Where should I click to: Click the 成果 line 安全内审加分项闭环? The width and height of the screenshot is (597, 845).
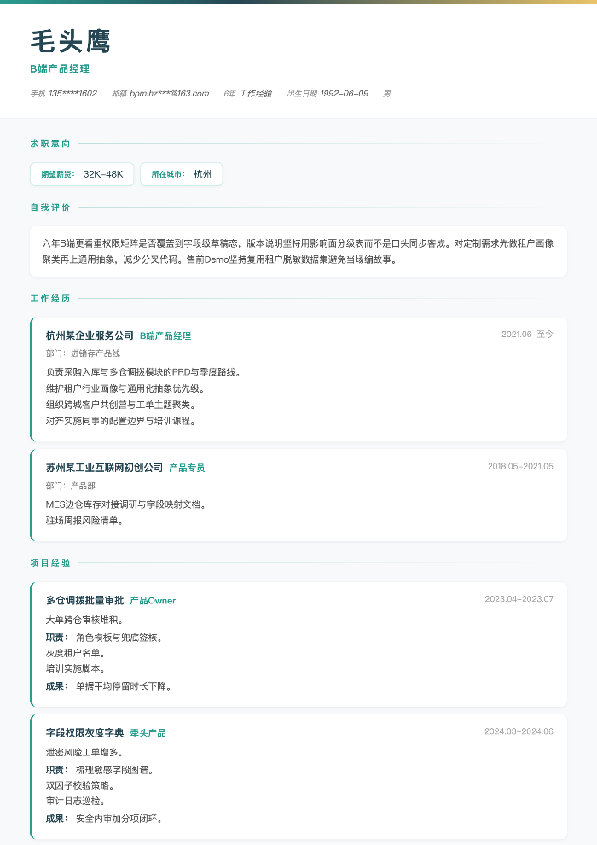coord(104,819)
